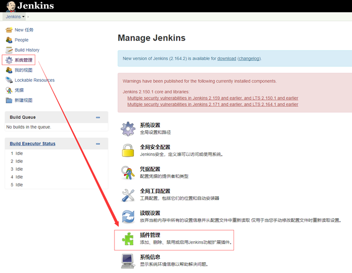
Task: Open 插件管理 plugin manager title
Action: click(x=150, y=235)
